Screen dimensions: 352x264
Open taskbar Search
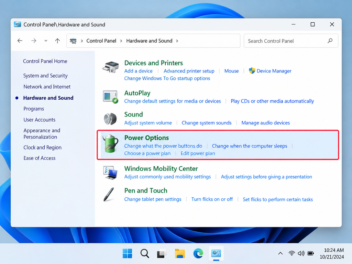(145, 253)
